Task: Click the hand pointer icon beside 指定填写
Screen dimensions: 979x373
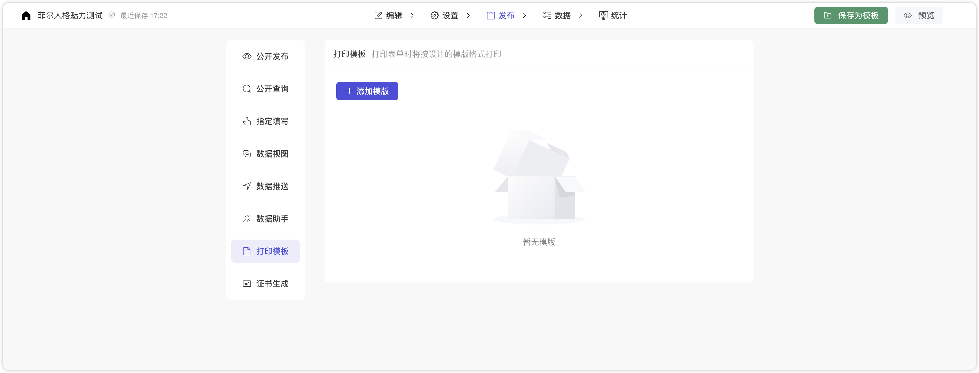Action: 247,121
